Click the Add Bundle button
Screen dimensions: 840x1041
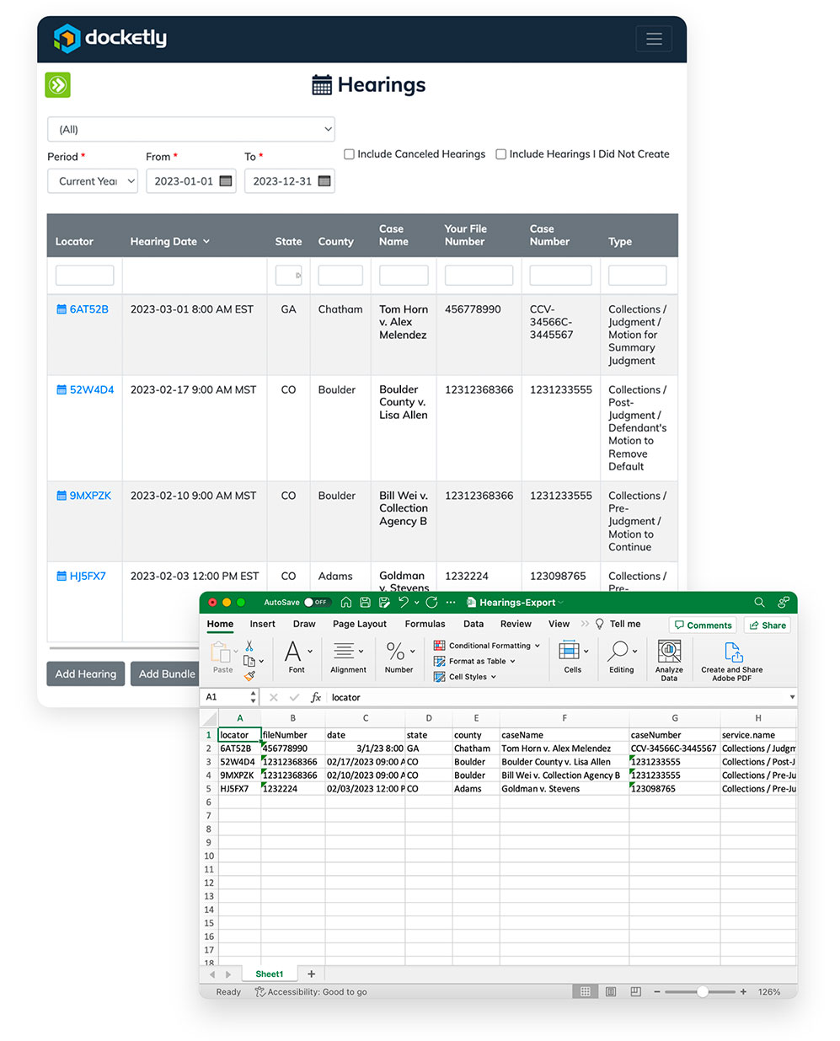click(167, 673)
